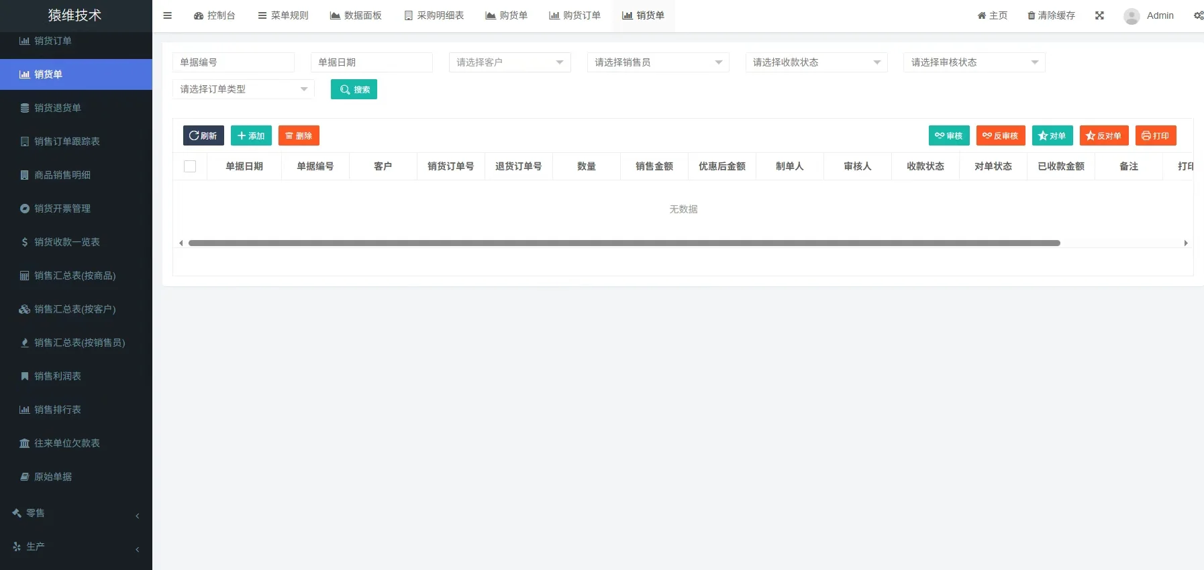Switch to the 购货订单 tab
1204x570 pixels.
575,15
